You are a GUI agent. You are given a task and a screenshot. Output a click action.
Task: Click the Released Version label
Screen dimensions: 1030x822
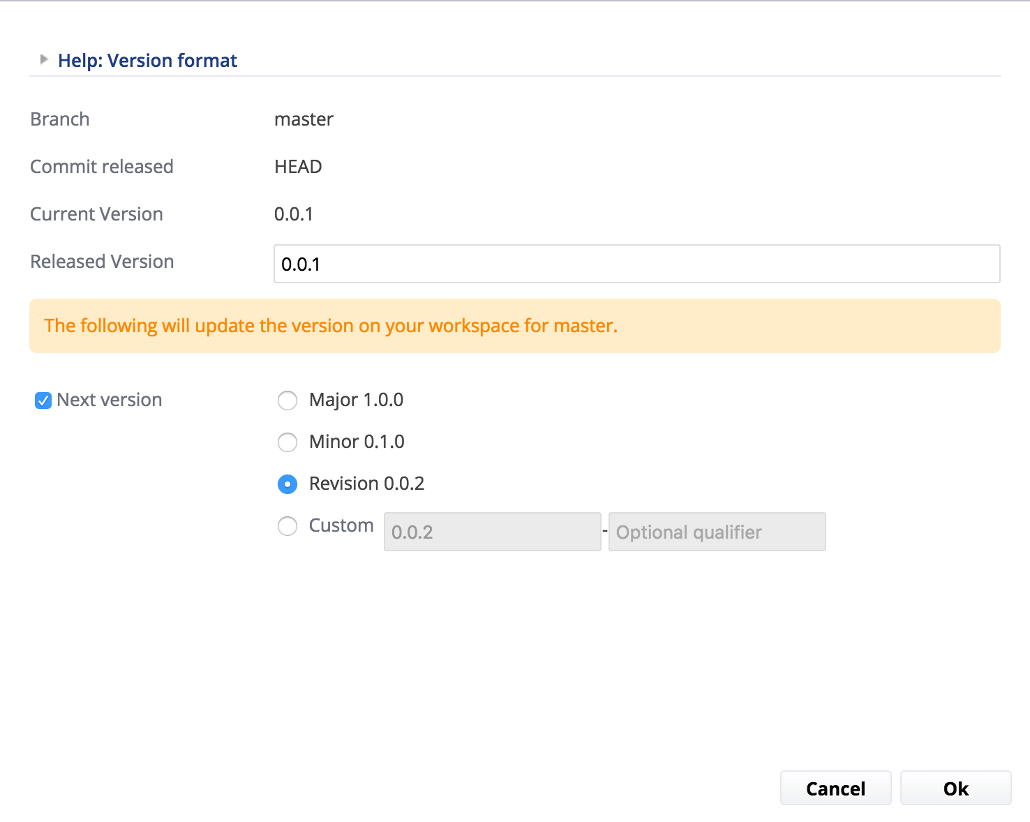coord(102,262)
